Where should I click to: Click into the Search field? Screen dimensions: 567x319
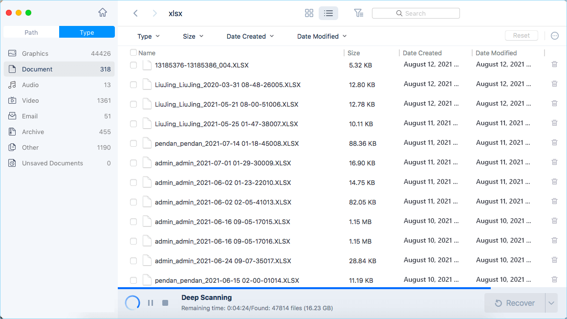pyautogui.click(x=415, y=13)
